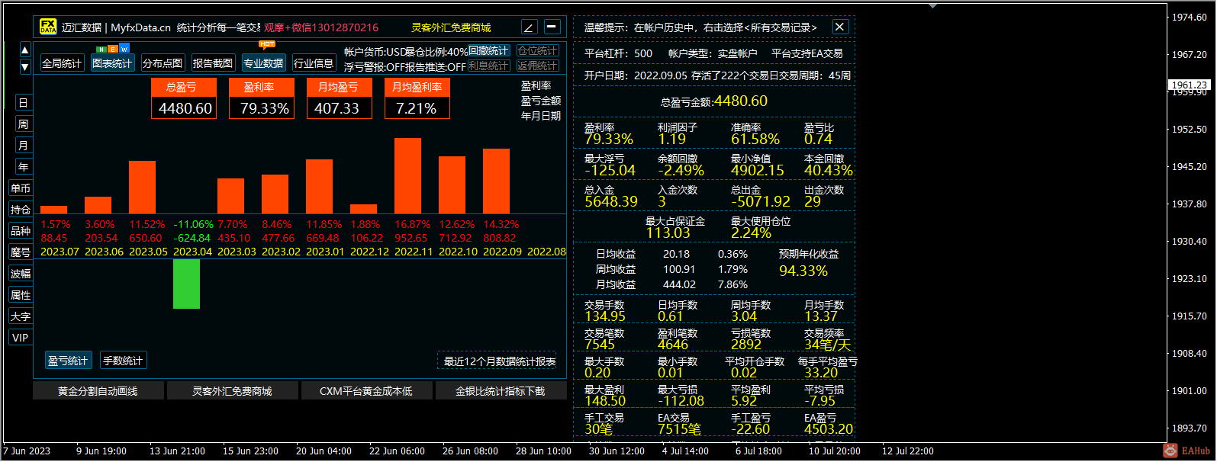Image resolution: width=1217 pixels, height=462 pixels.
Task: Click the down arrow scroll icon
Action: [x=24, y=66]
